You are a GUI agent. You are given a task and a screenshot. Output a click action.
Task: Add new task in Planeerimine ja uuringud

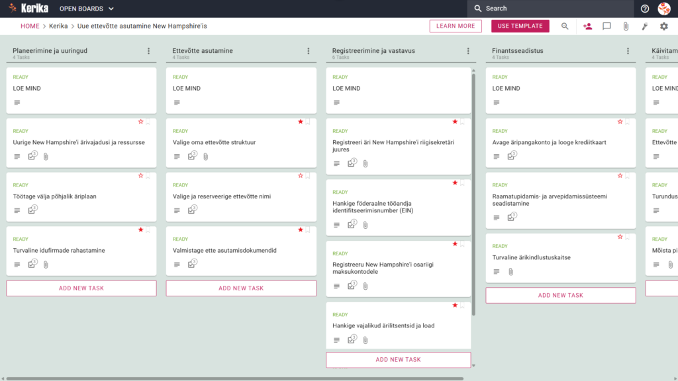click(81, 288)
